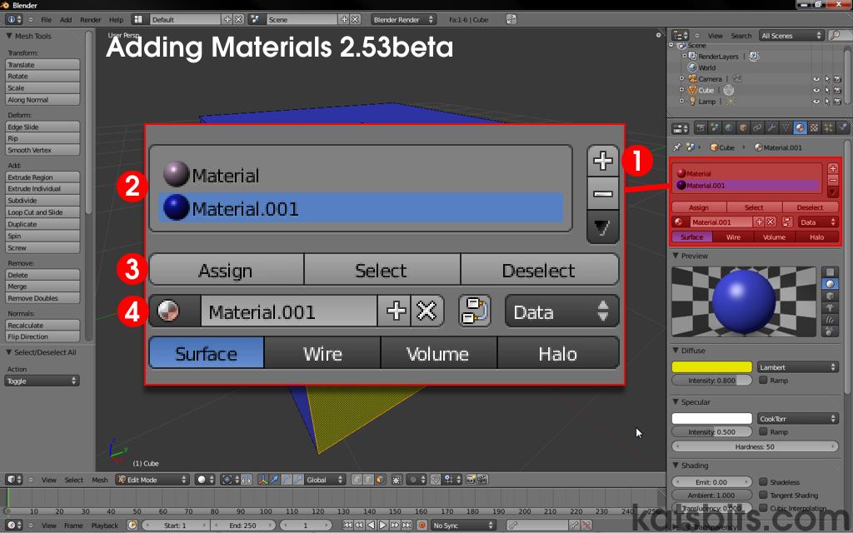Open the World properties tab

729,127
